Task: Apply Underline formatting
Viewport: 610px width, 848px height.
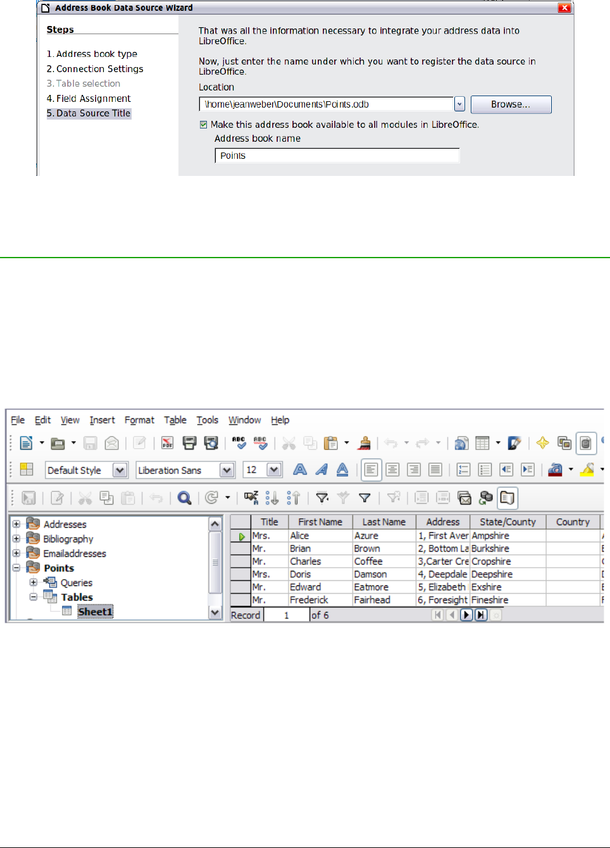Action: [342, 470]
